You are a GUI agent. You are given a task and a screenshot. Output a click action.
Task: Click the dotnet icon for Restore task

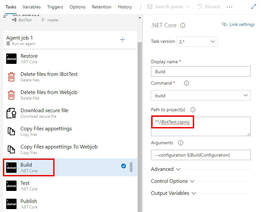click(11, 59)
